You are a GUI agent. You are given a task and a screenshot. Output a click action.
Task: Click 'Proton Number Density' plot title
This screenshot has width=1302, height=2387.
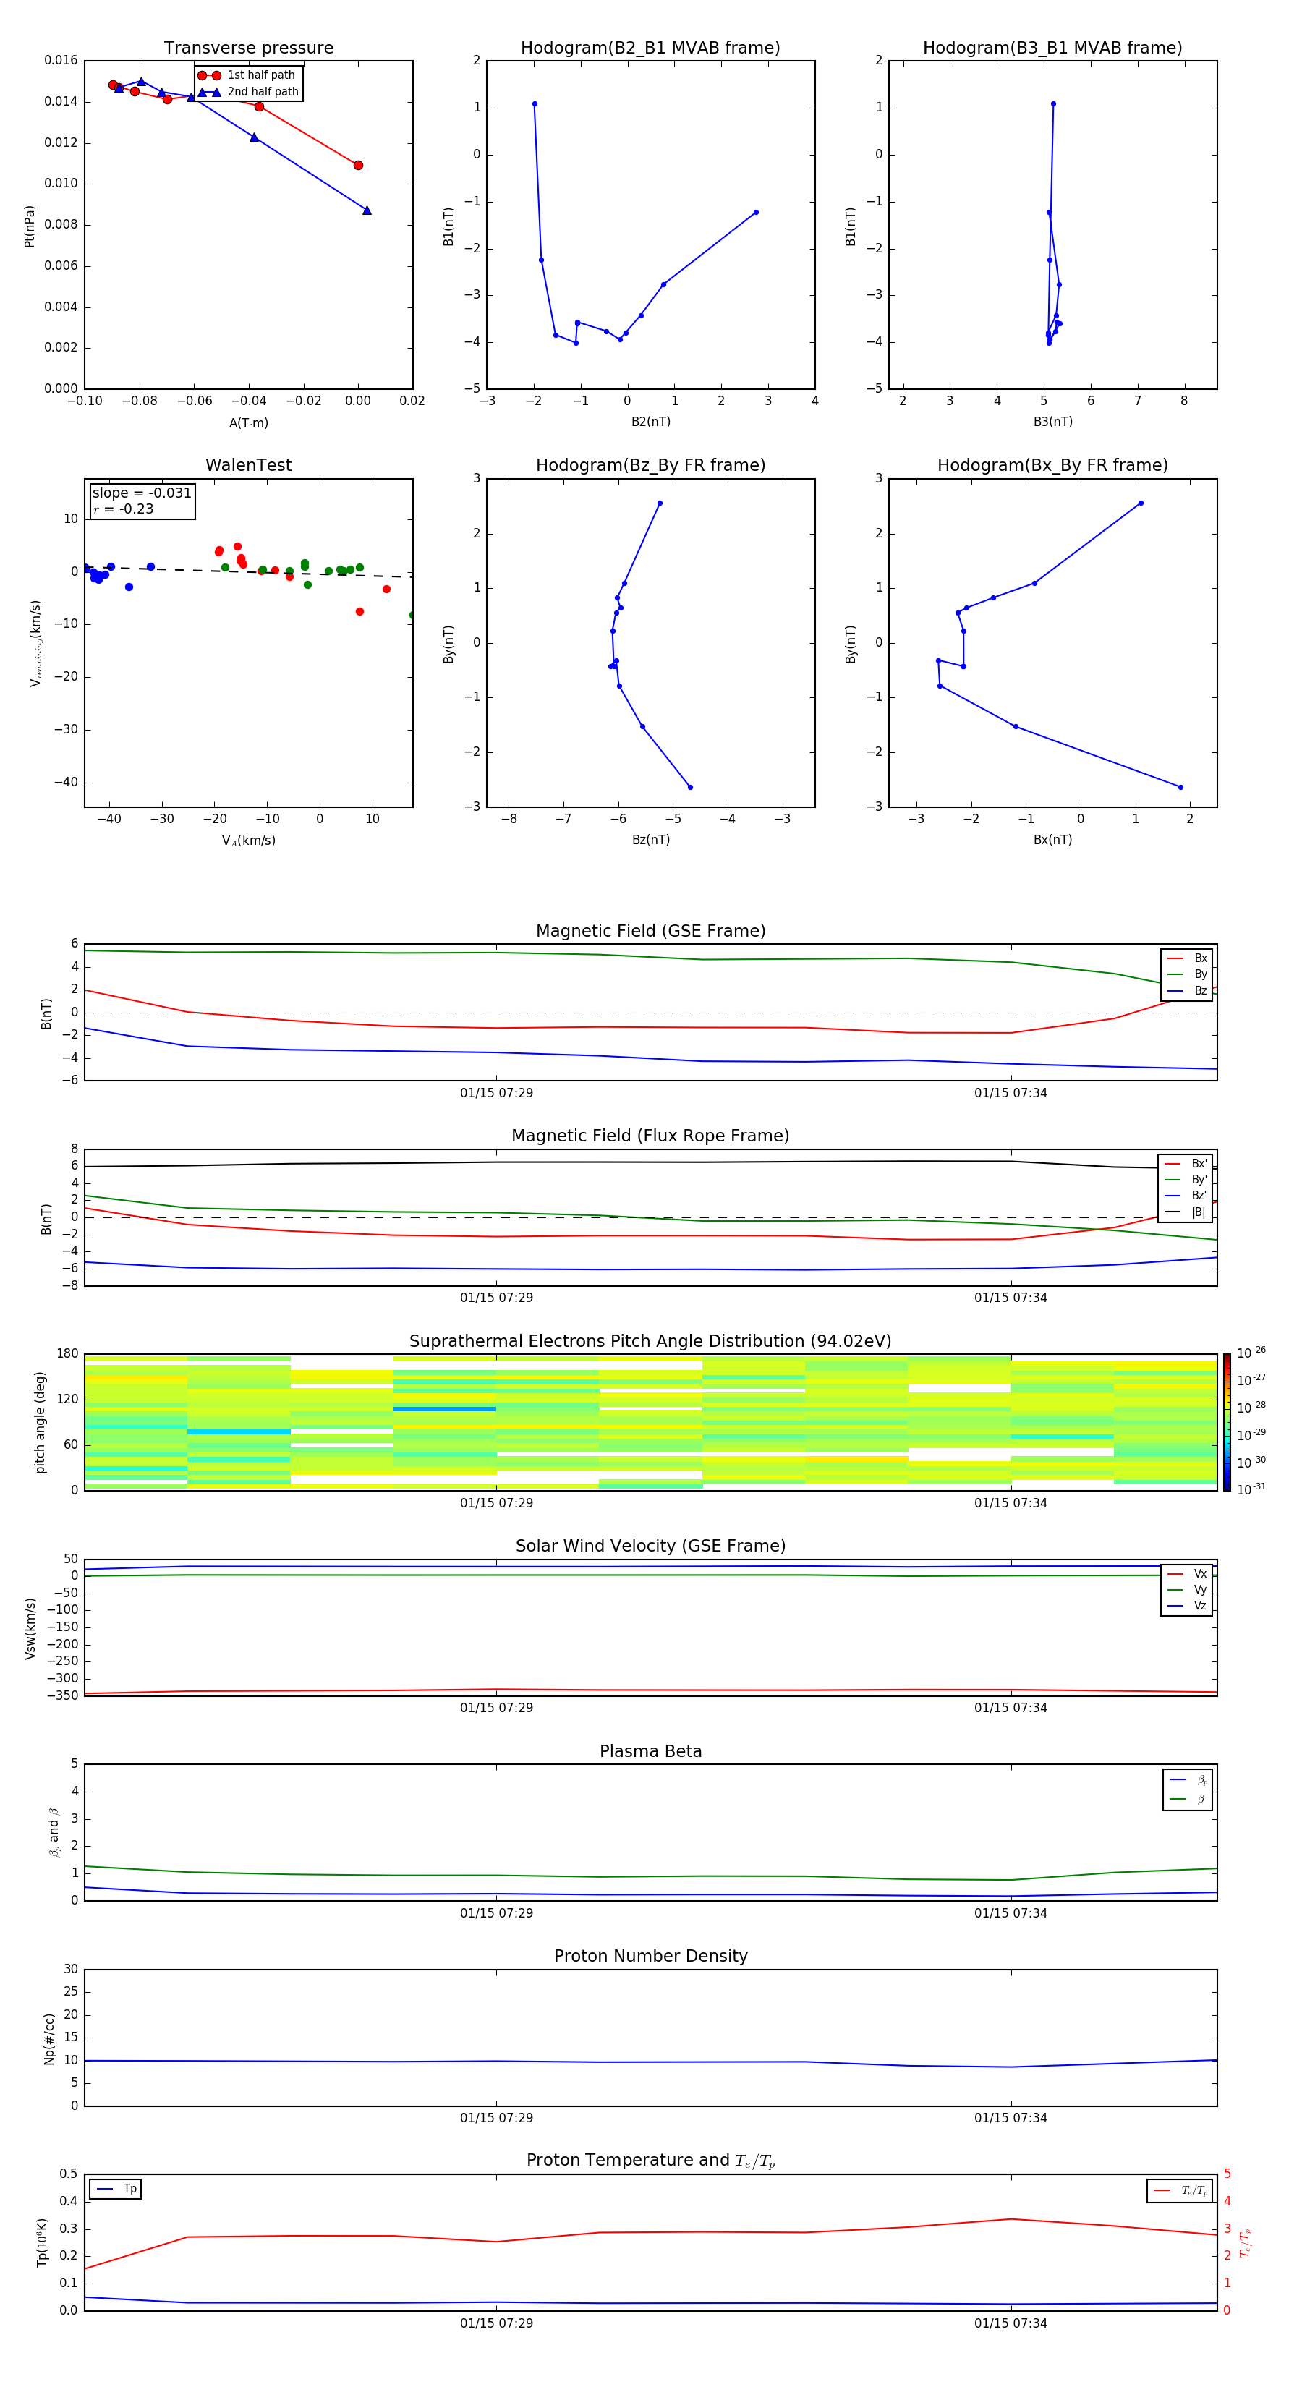point(650,1956)
